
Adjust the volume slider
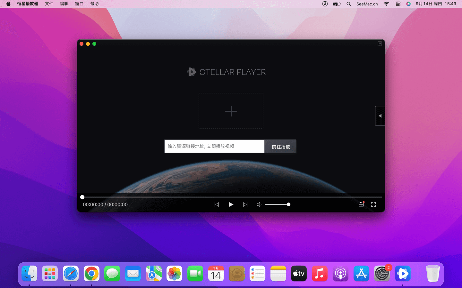pos(277,204)
